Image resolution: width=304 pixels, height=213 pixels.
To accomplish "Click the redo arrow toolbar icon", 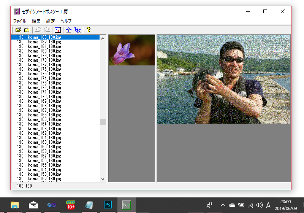I will [47, 30].
